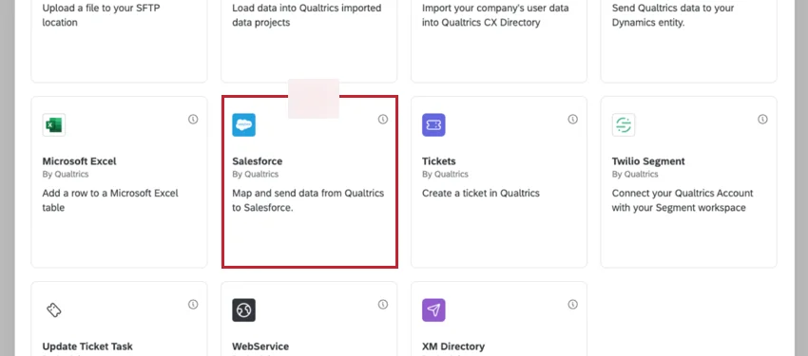Click the purple XM Directory arrow icon
808x356 pixels.
[433, 310]
